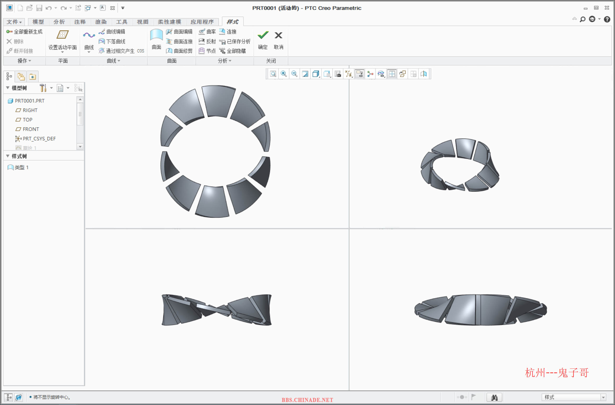Image resolution: width=615 pixels, height=405 pixels.
Task: Switch to the 模型 ribbon tab
Action: 38,22
